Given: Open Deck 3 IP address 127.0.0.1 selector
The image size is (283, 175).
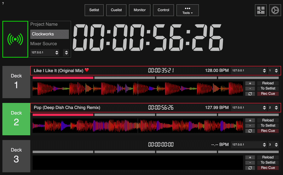Looking at the screenshot, I should 249,145.
